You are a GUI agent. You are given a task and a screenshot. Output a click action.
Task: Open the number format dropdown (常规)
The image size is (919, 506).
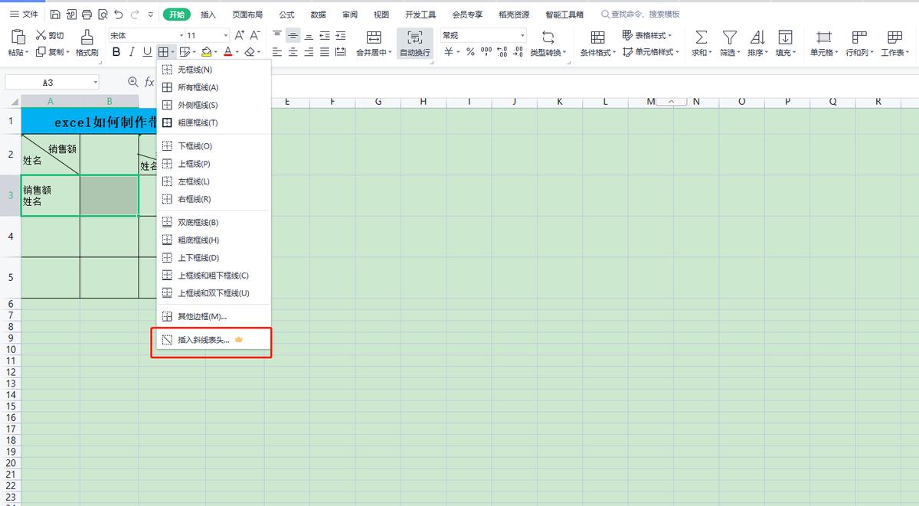[523, 35]
